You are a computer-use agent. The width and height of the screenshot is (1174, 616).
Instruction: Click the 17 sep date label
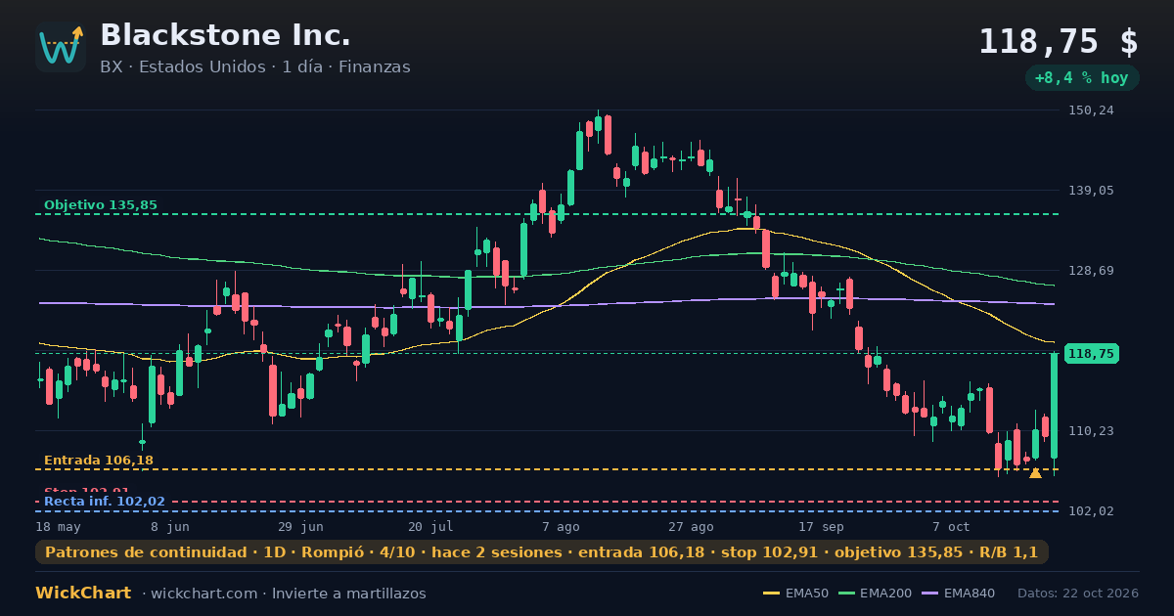pyautogui.click(x=821, y=527)
